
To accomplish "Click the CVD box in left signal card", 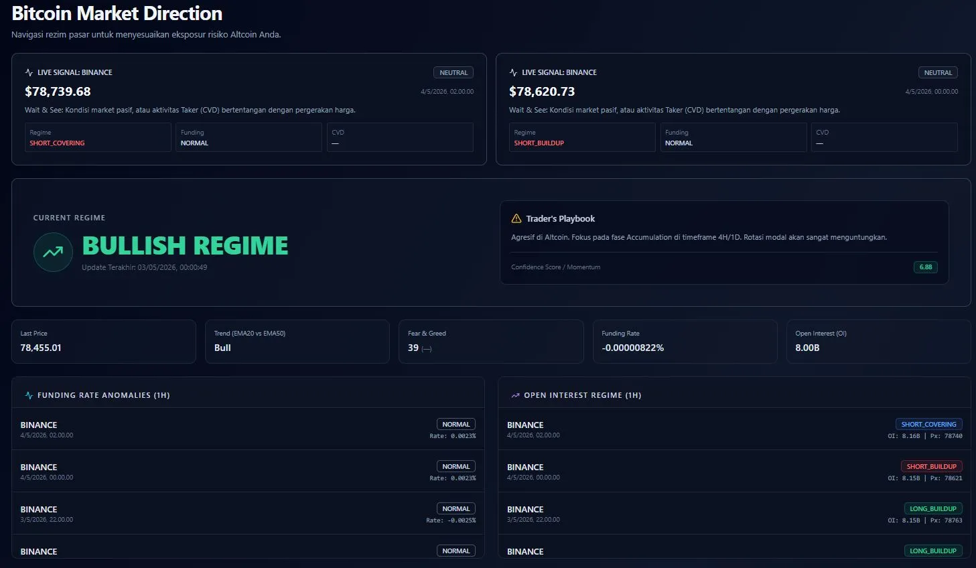I will click(400, 137).
